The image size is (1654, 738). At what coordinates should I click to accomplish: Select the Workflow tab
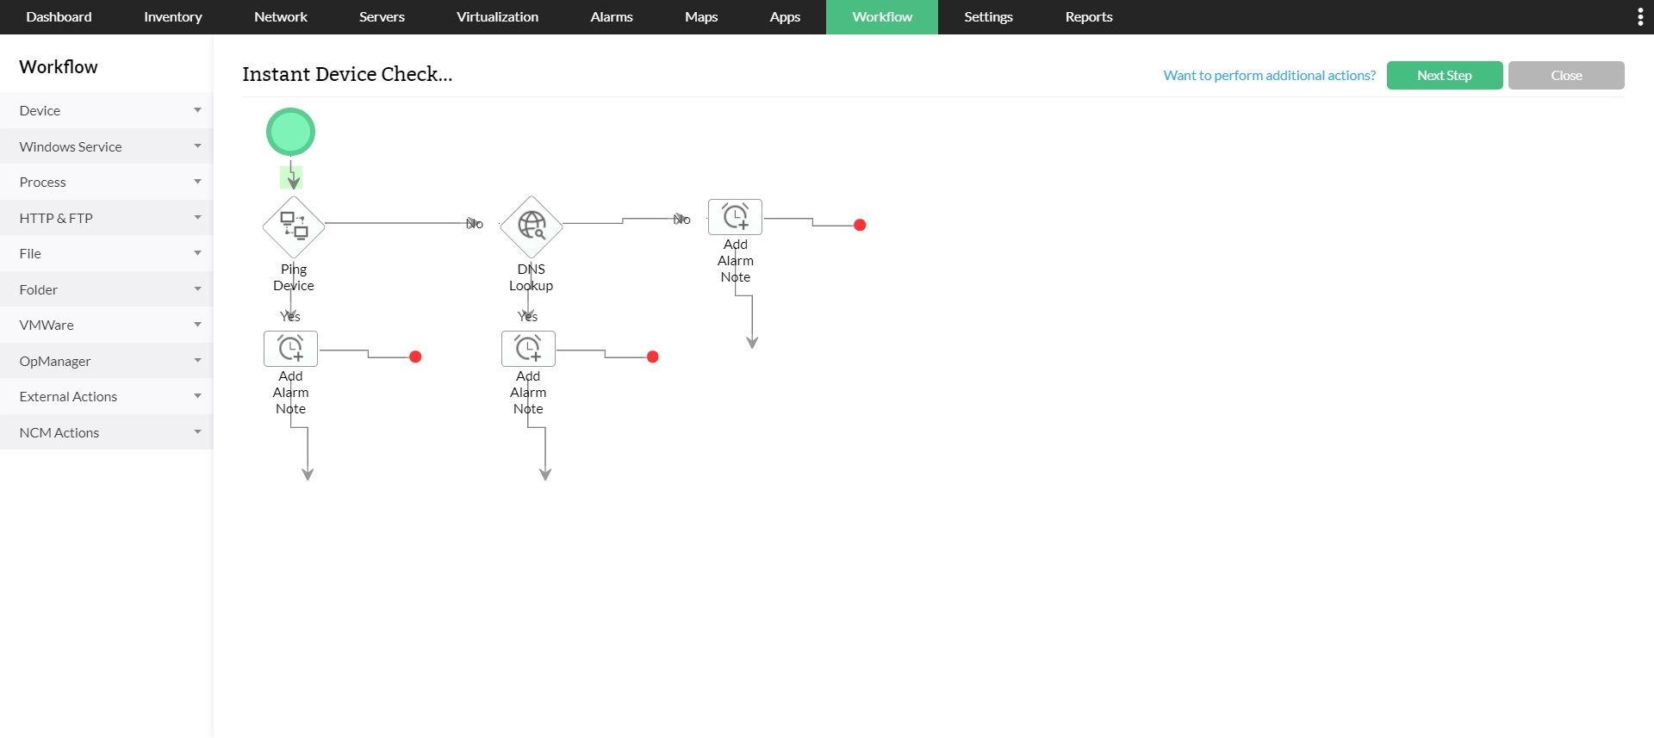[x=882, y=17]
